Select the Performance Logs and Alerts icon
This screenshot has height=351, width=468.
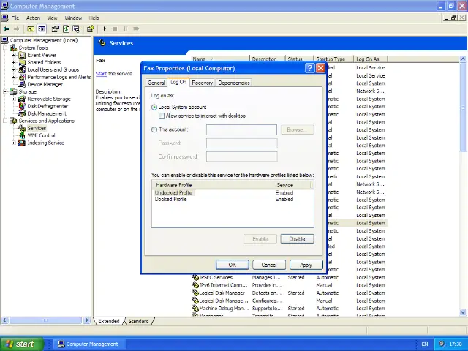(x=22, y=77)
